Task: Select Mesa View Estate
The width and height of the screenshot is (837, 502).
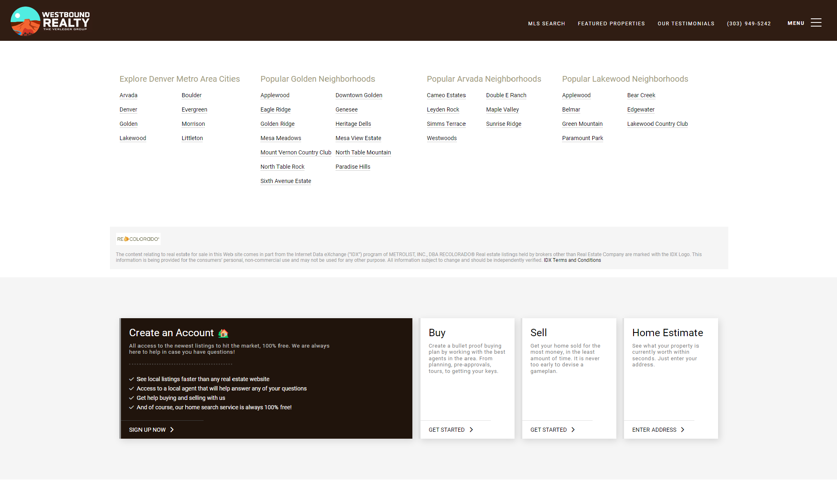Action: [x=358, y=138]
